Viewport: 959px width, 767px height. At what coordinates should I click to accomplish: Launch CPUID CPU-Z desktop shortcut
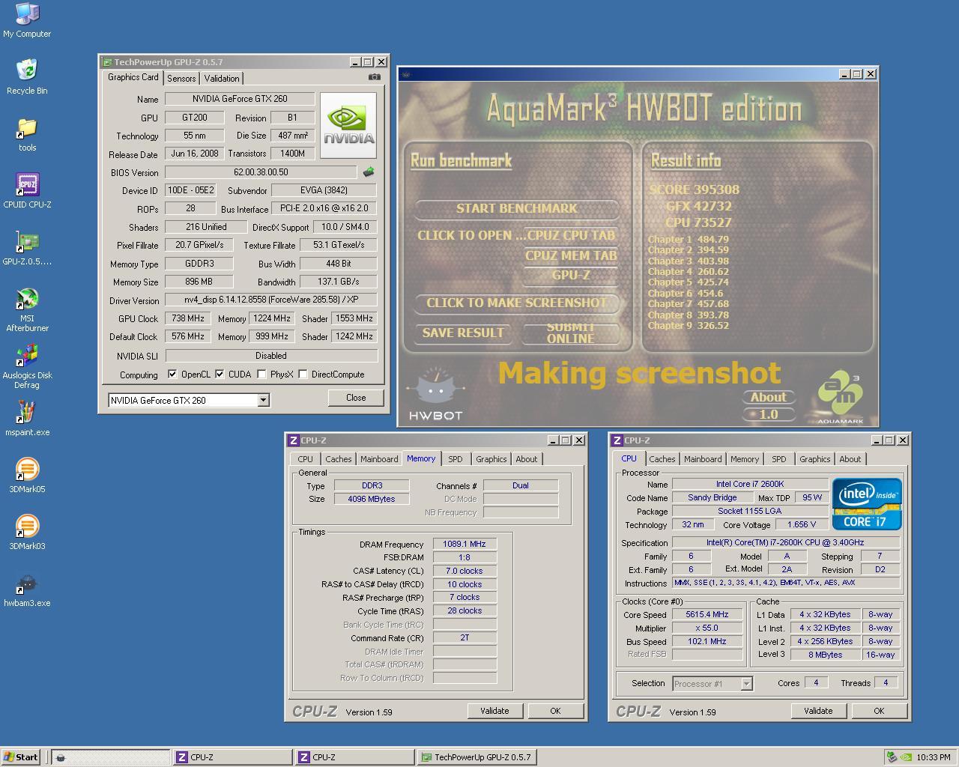point(27,190)
